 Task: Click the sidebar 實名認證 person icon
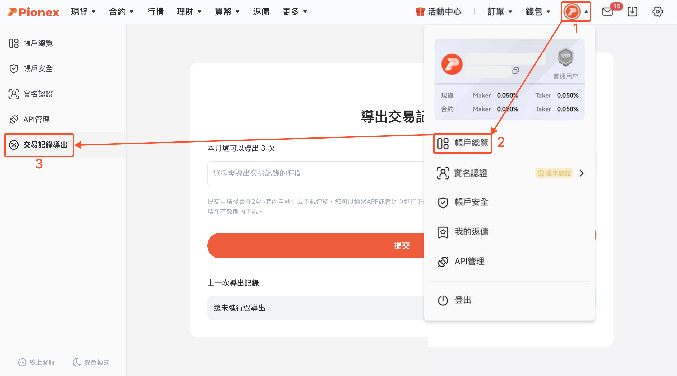[13, 94]
